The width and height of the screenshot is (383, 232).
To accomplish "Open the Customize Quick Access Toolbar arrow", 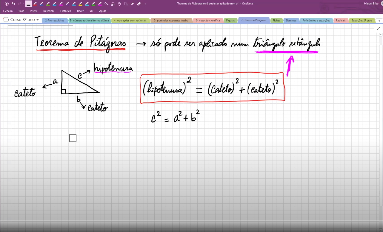I will click(x=145, y=4).
